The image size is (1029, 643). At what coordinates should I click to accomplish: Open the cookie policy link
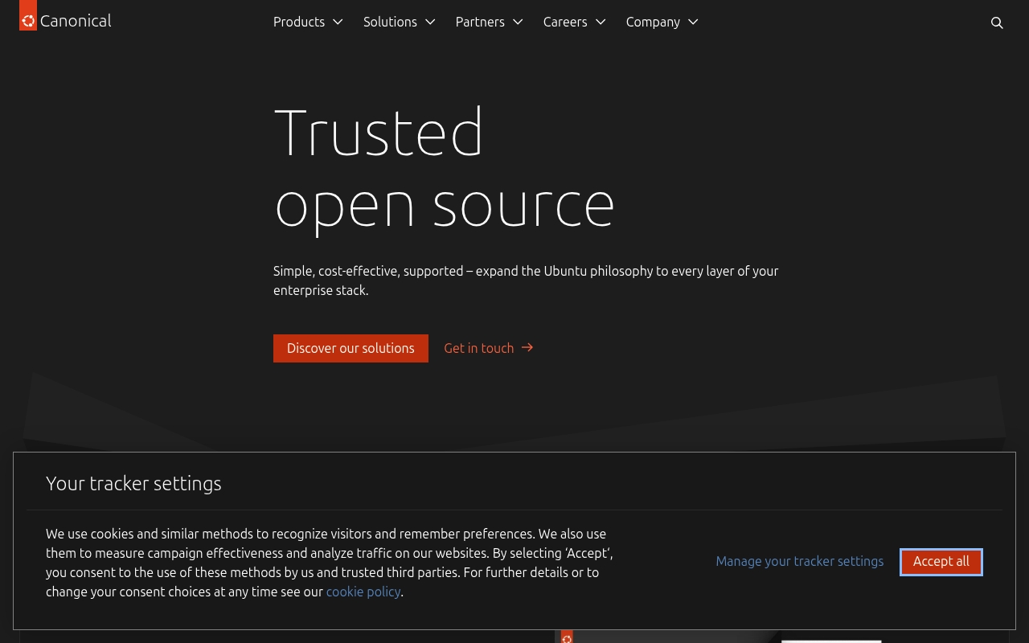click(363, 592)
